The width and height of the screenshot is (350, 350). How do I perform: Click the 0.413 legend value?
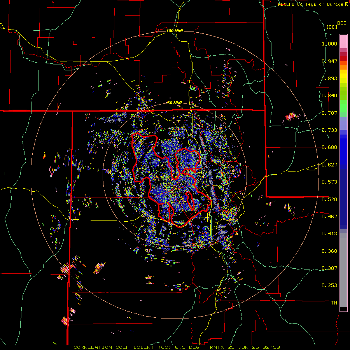pos(329,234)
